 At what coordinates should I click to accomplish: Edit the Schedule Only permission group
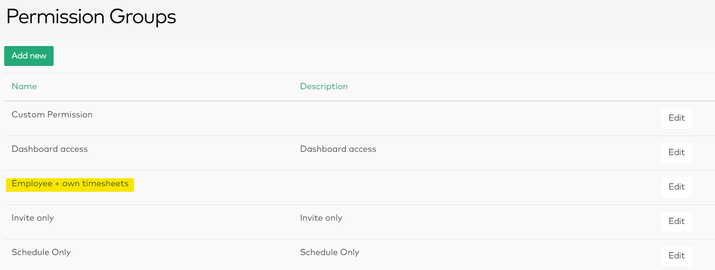click(x=676, y=256)
